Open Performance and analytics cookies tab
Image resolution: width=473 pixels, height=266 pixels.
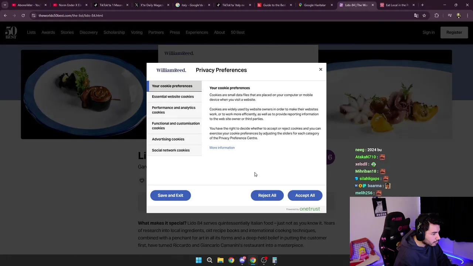point(174,110)
